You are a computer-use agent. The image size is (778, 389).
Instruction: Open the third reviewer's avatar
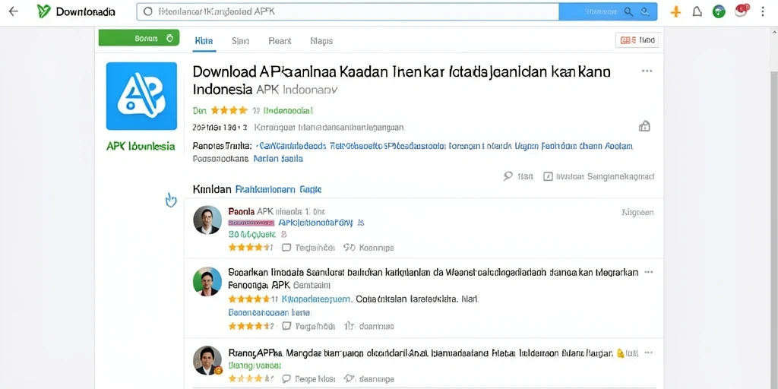[207, 360]
